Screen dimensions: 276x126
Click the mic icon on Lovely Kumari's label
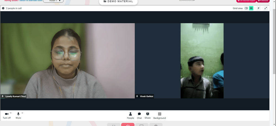click(3, 96)
